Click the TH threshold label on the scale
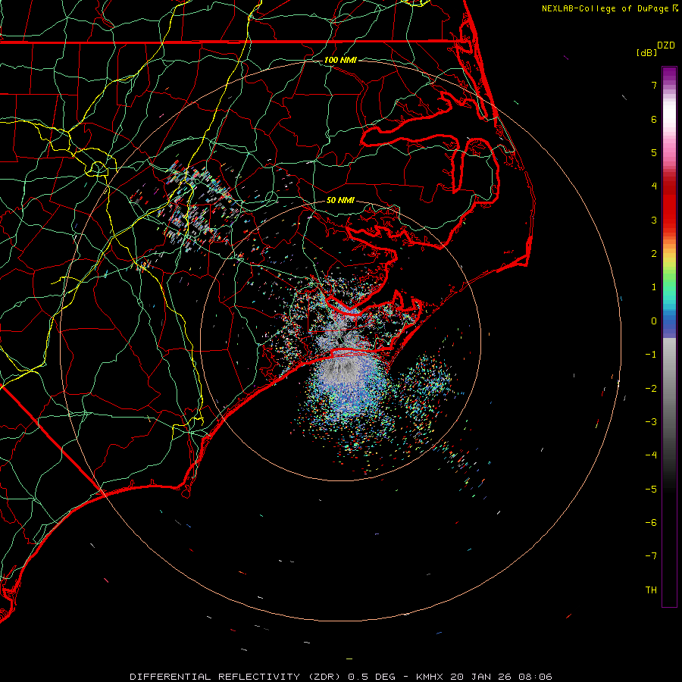 [651, 590]
